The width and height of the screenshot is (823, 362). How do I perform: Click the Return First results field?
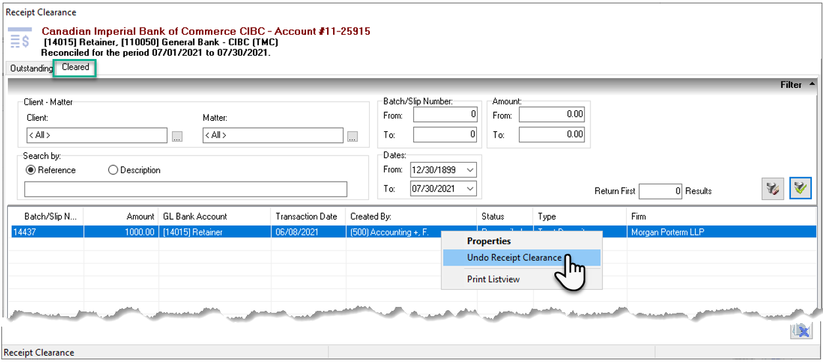[x=661, y=191]
